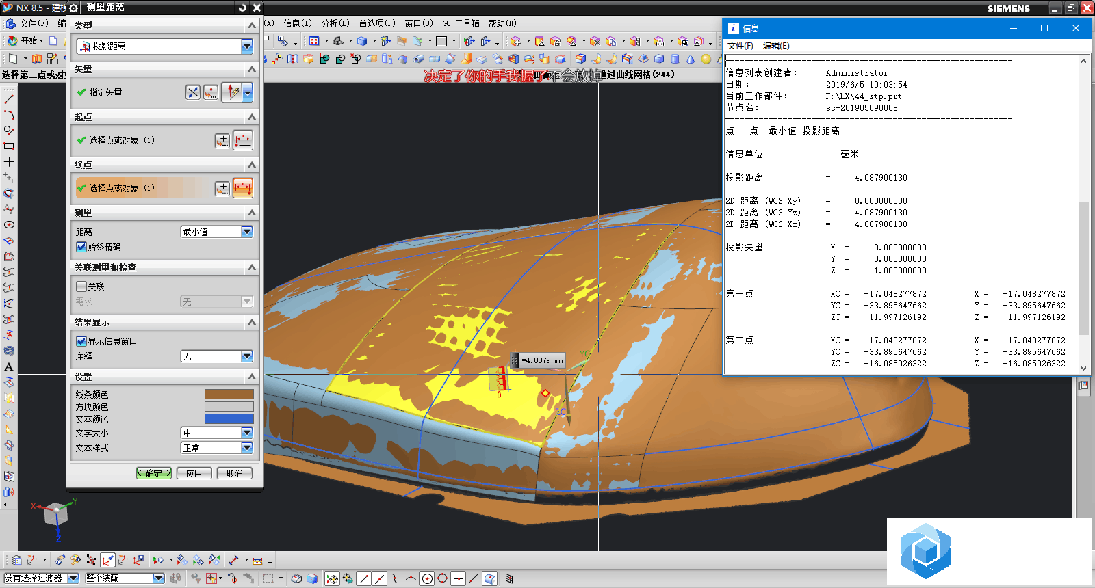Toggle the 始终精确 checkbox
This screenshot has height=588, width=1095.
pos(81,247)
